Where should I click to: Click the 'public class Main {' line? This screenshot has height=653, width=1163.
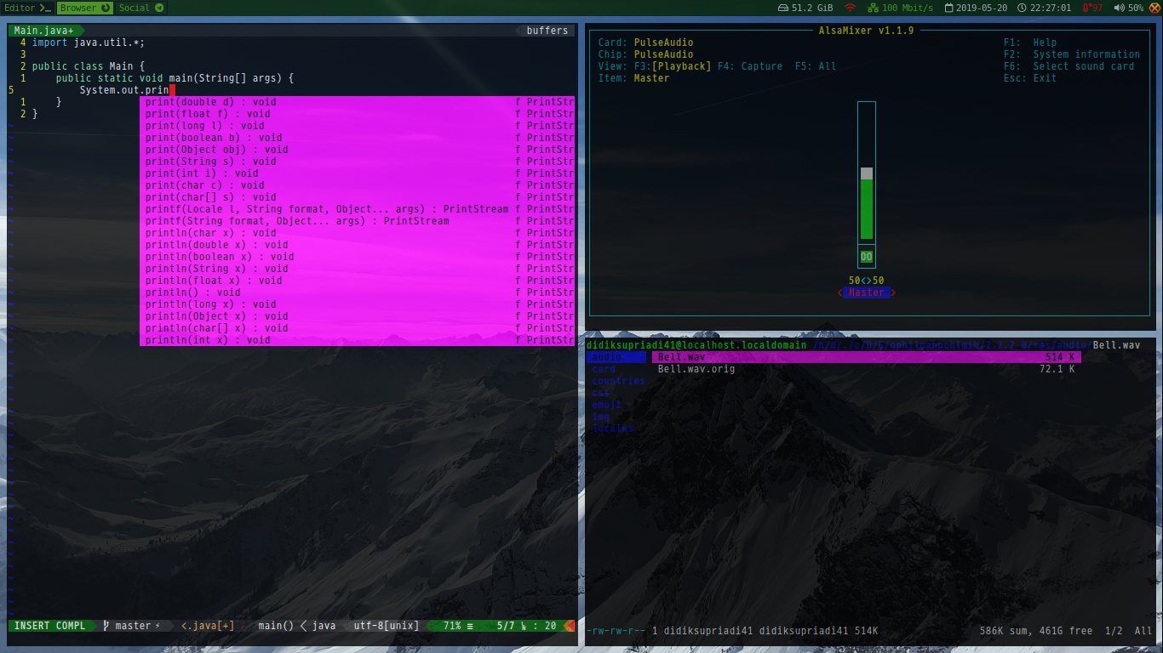pos(89,66)
